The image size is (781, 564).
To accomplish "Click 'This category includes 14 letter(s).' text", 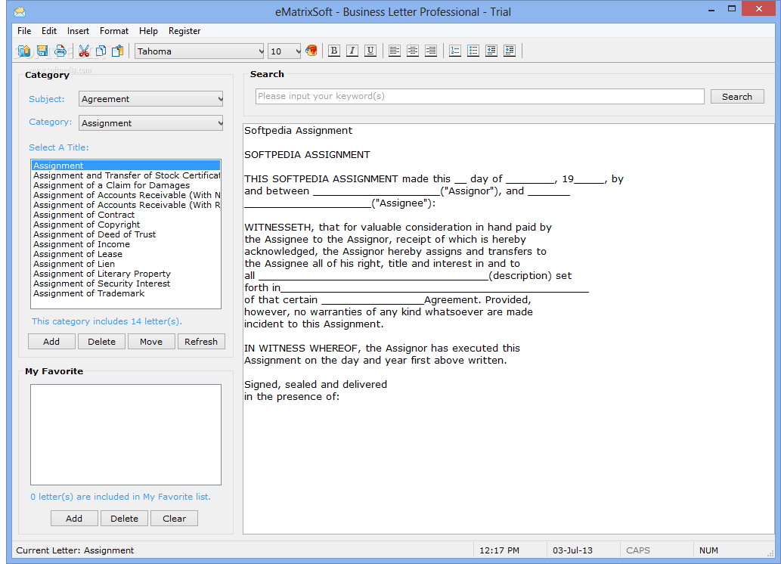I will 107,321.
